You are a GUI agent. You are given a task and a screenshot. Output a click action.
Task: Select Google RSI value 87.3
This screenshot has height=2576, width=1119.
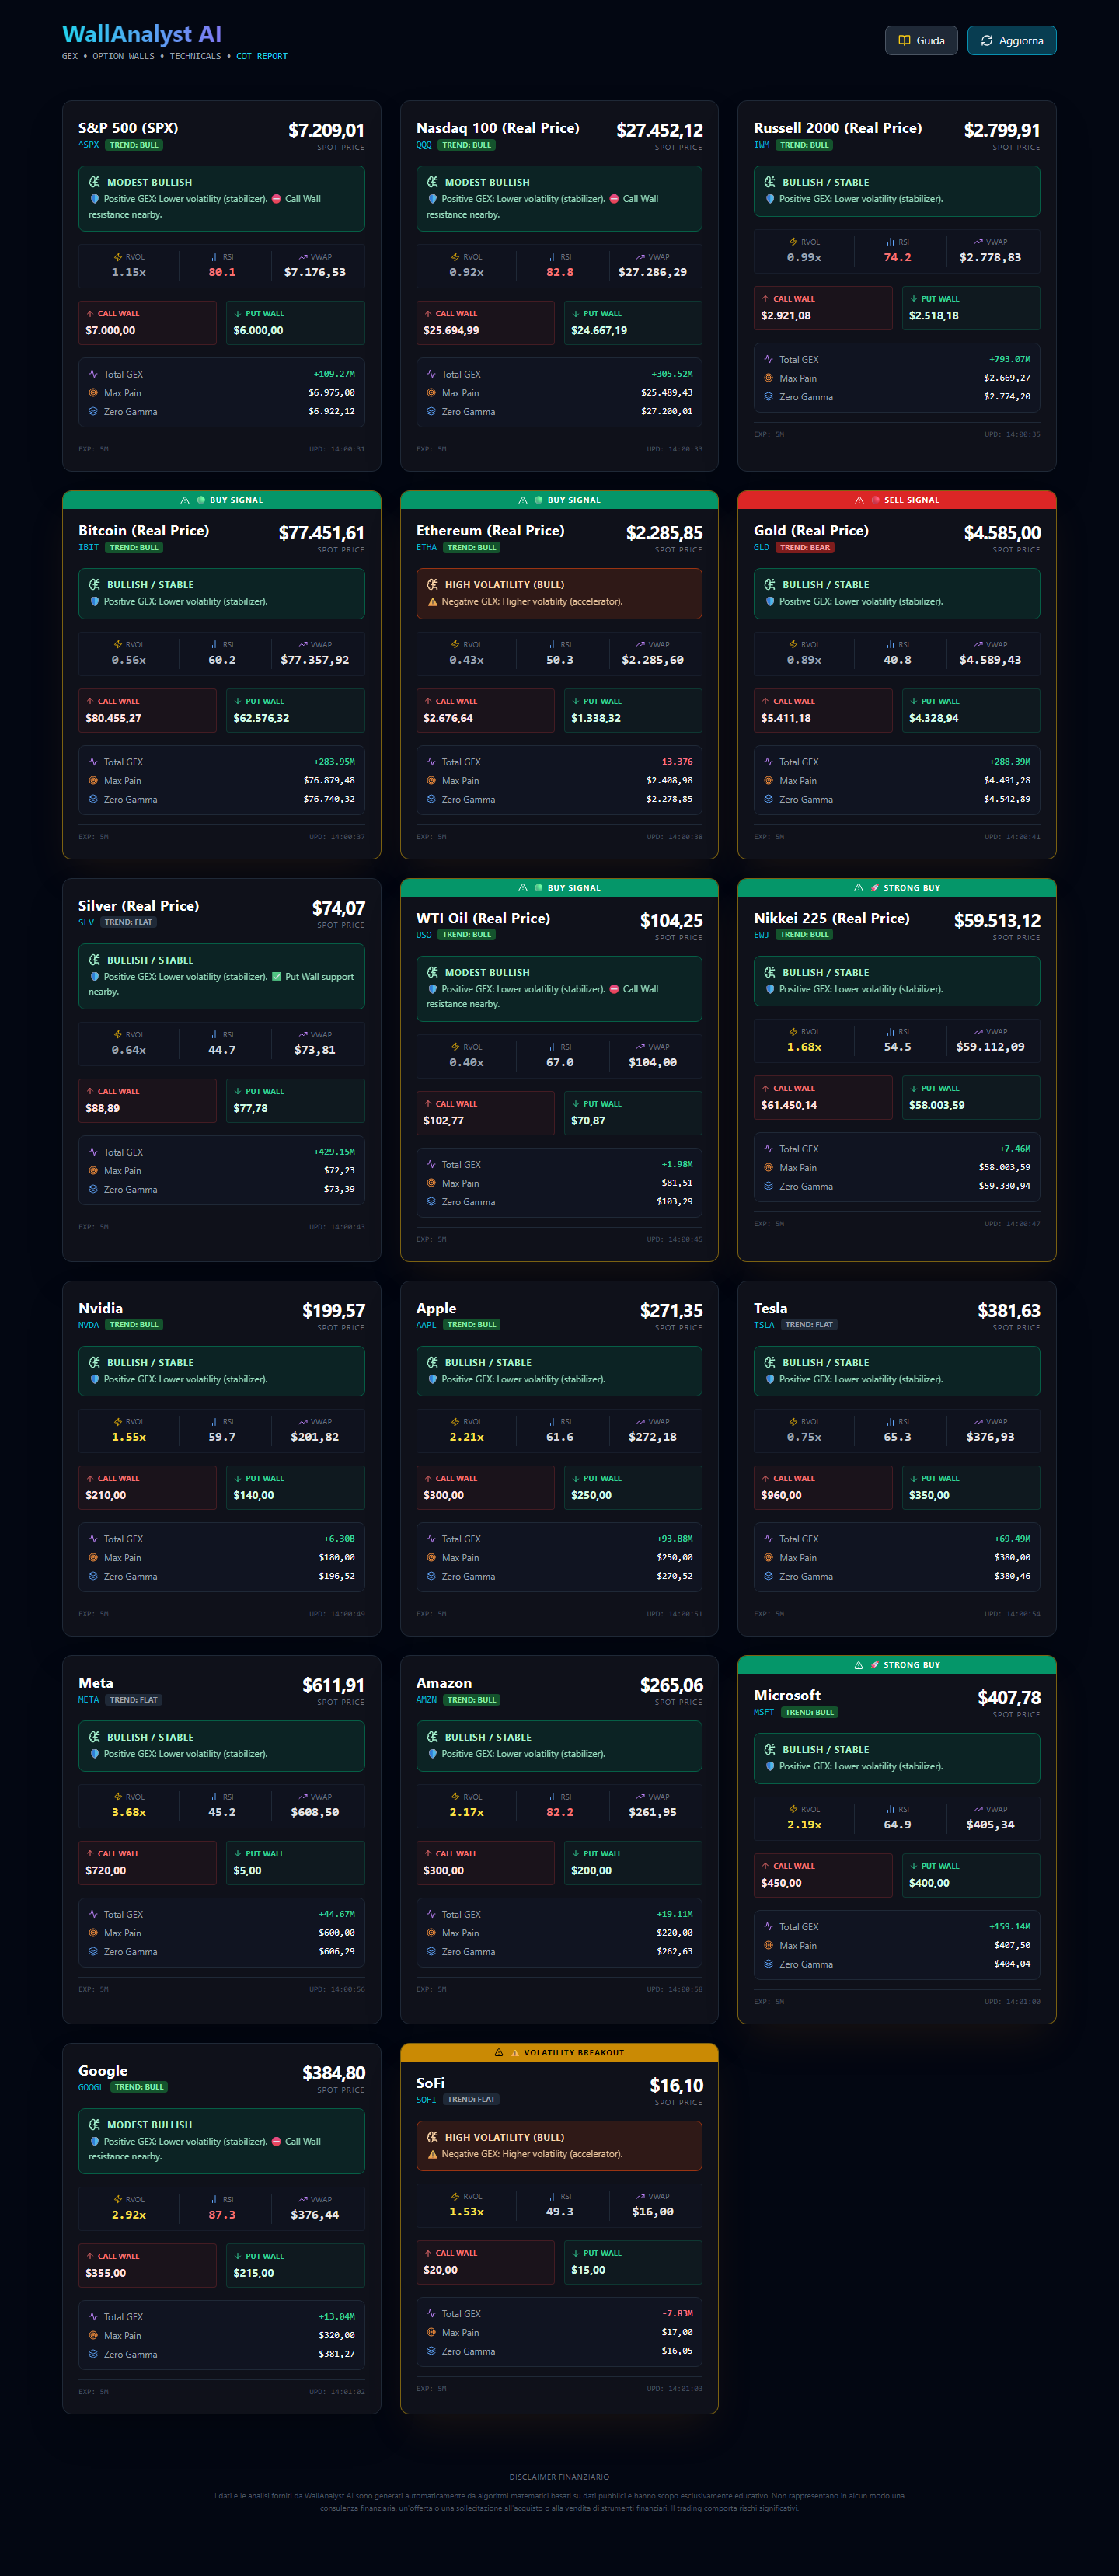click(222, 2214)
